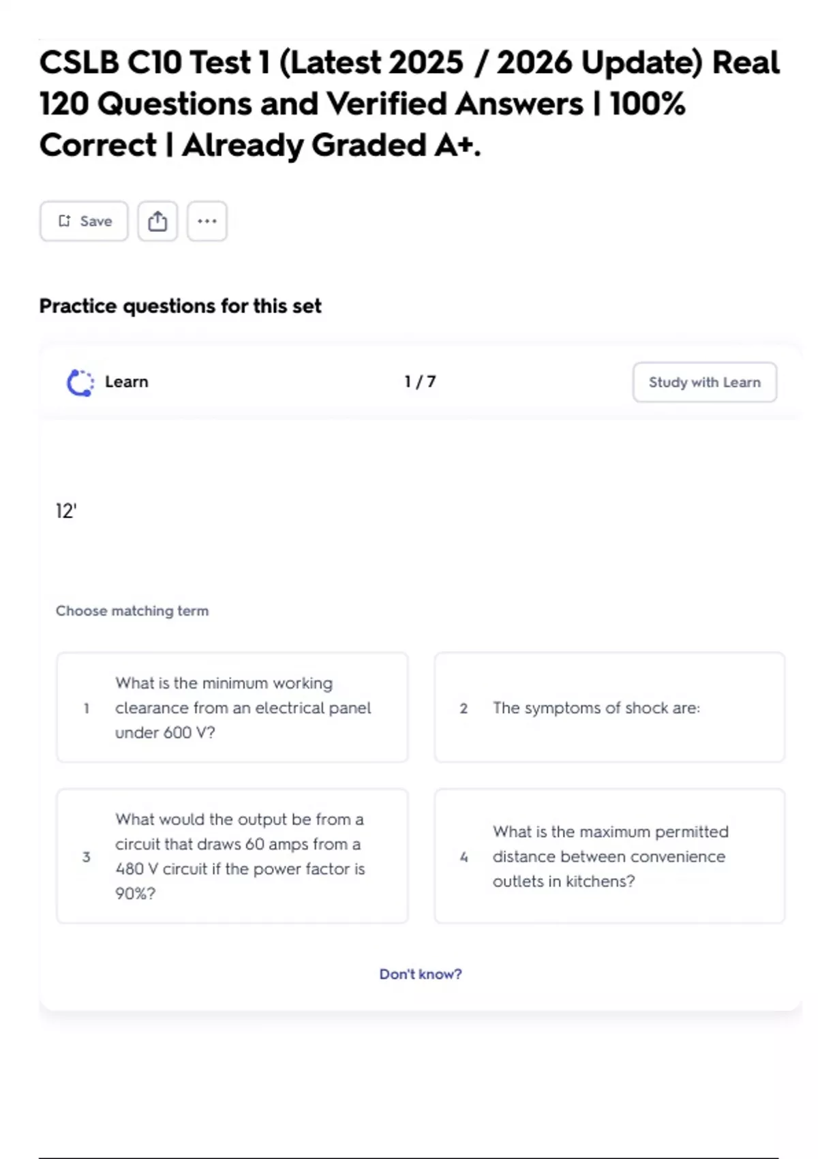This screenshot has width=818, height=1159.
Task: Click the share icon button
Action: pos(157,221)
